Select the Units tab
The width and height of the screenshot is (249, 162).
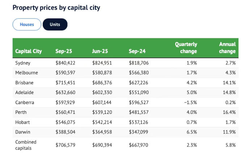pos(55,25)
